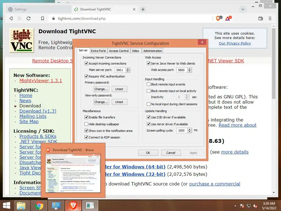Screen dimensions: 281x211
Task: Bookmark this page with the bookmark icon
Action: pos(43,18)
